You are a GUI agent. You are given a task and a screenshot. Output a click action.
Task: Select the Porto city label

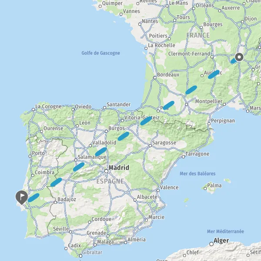(38, 153)
